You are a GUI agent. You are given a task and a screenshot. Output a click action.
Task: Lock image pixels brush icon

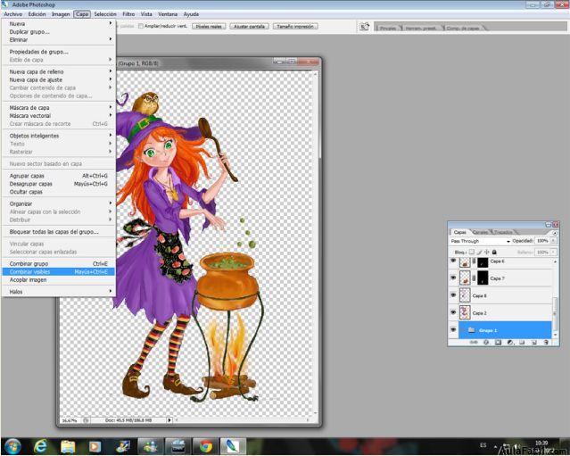click(479, 252)
